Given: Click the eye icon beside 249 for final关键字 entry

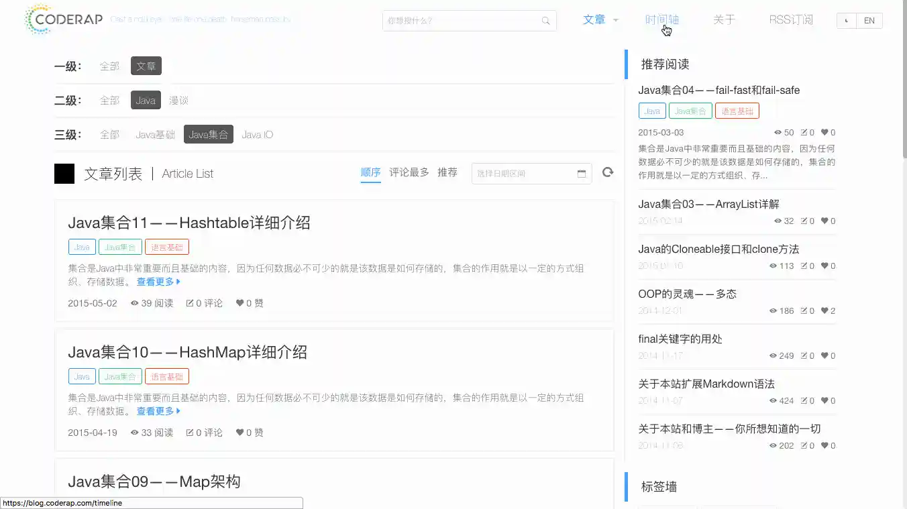Looking at the screenshot, I should click(773, 355).
